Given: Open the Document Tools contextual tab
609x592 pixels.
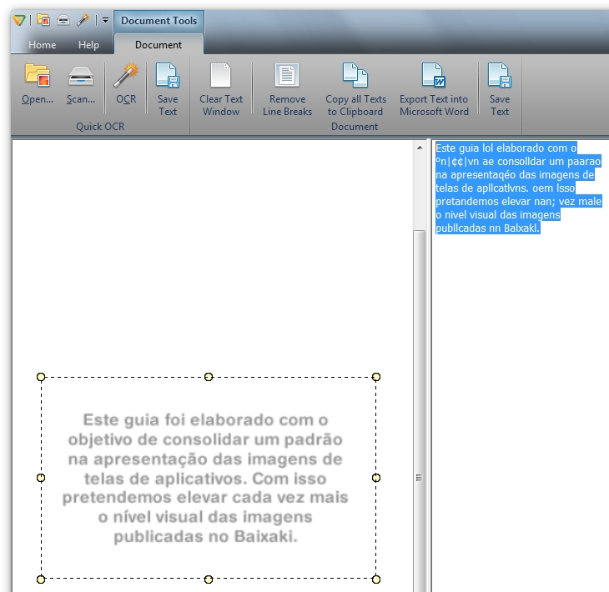Looking at the screenshot, I should point(159,21).
